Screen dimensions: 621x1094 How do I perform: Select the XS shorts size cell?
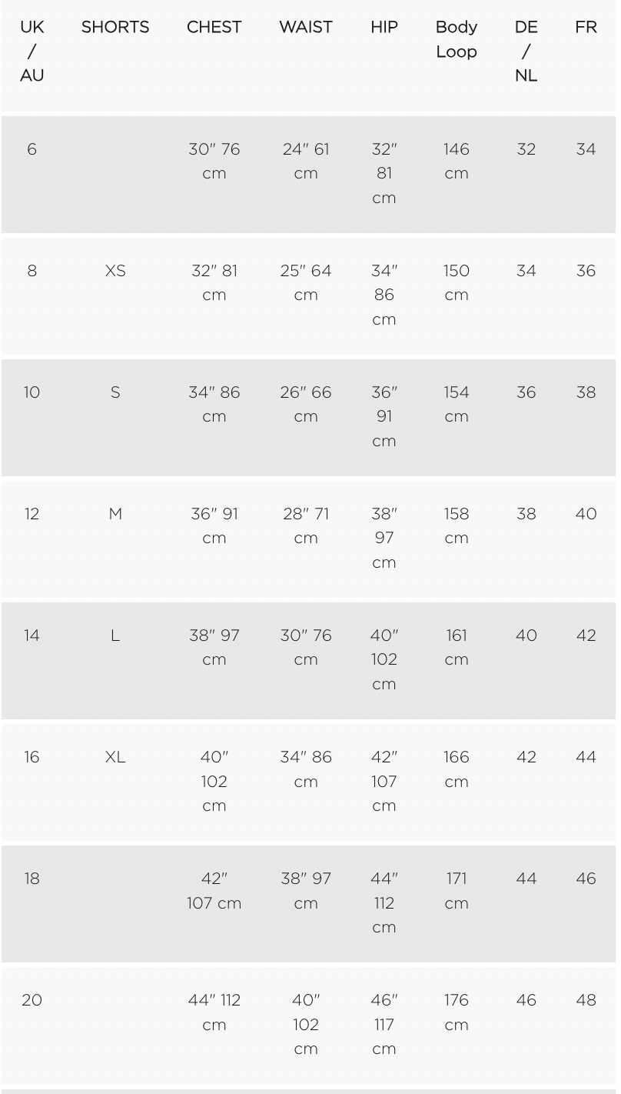click(115, 271)
